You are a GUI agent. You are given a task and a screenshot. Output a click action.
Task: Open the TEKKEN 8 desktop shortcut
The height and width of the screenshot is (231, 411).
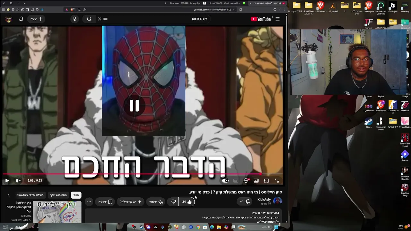(x=405, y=106)
